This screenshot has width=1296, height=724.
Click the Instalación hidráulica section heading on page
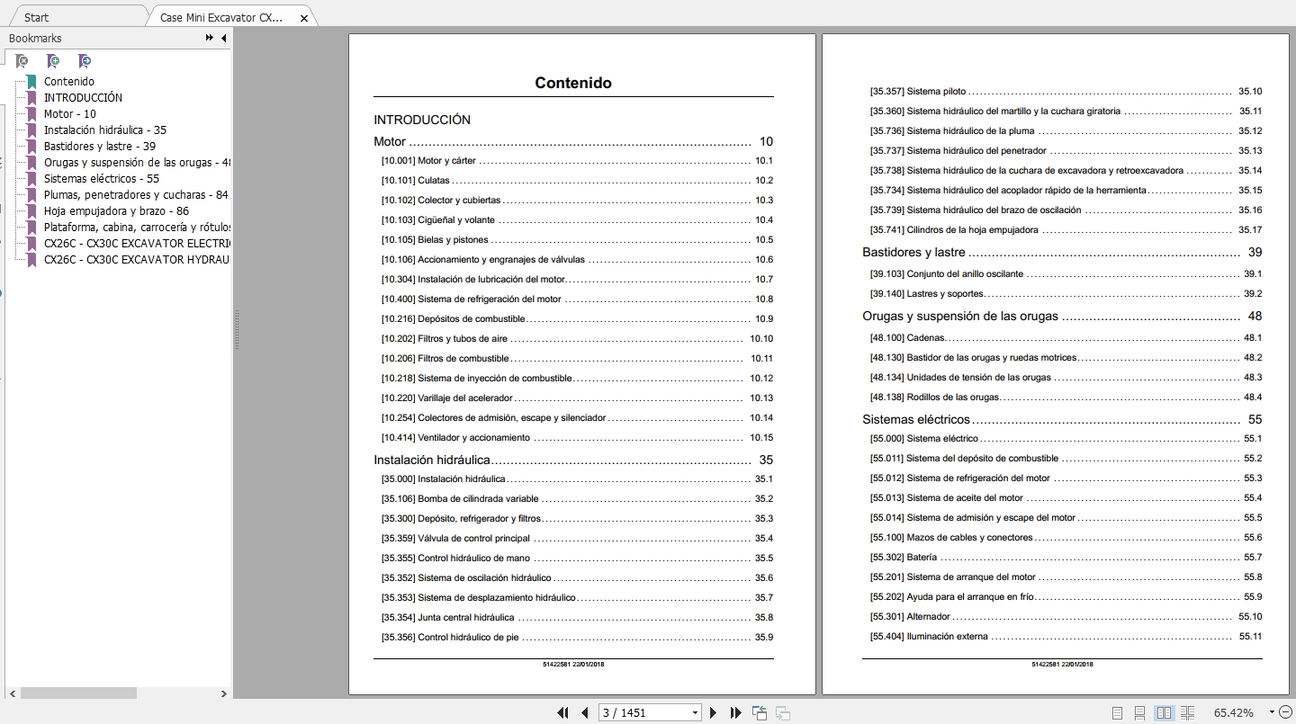(x=432, y=460)
